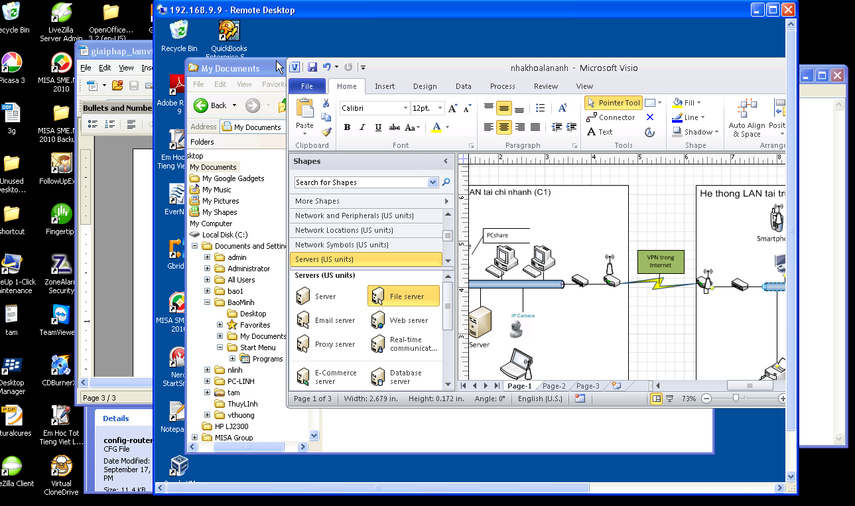The image size is (855, 506).
Task: Toggle Italic formatting in Visio
Action: [x=362, y=127]
